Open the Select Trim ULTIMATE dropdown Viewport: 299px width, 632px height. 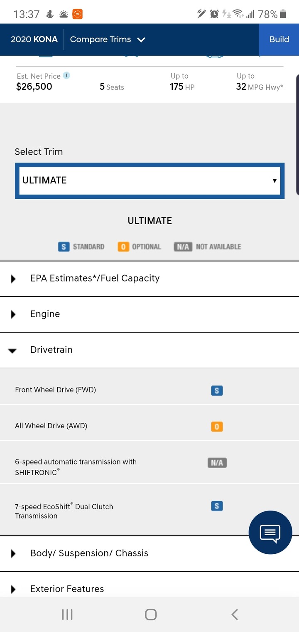[149, 180]
